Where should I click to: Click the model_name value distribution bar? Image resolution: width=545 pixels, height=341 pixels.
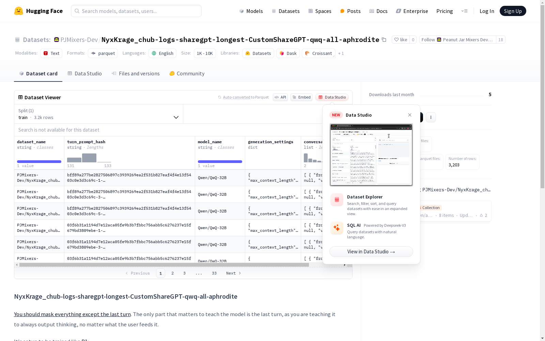[x=220, y=162]
